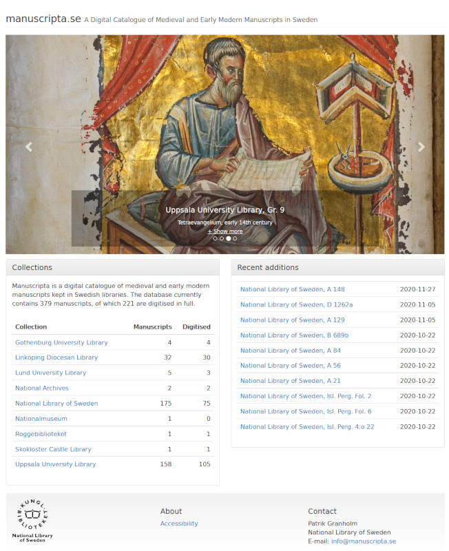Open Lund University Library collection
Image resolution: width=449 pixels, height=551 pixels.
coord(51,373)
